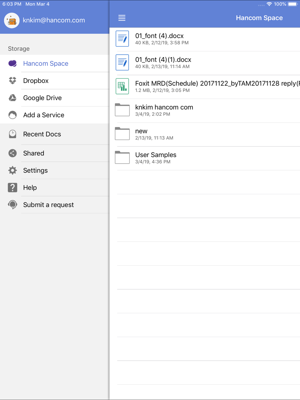300x400 pixels.
Task: Tap the knkim@hancom.com account label
Action: [54, 20]
